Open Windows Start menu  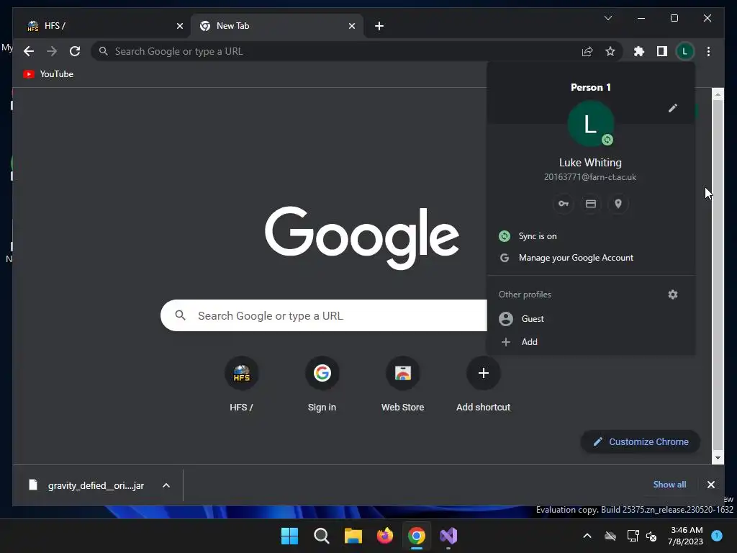[x=289, y=536]
